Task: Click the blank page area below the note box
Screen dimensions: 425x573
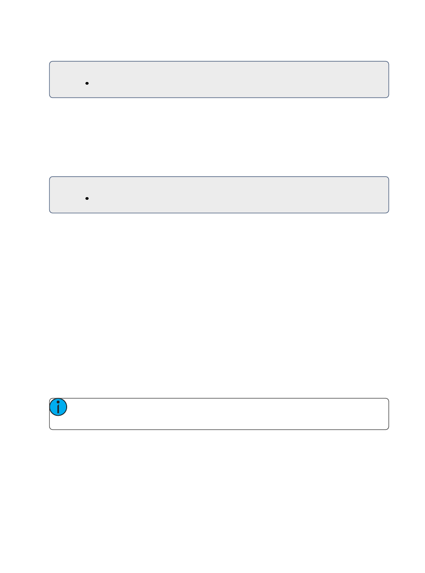Action: 219,497
